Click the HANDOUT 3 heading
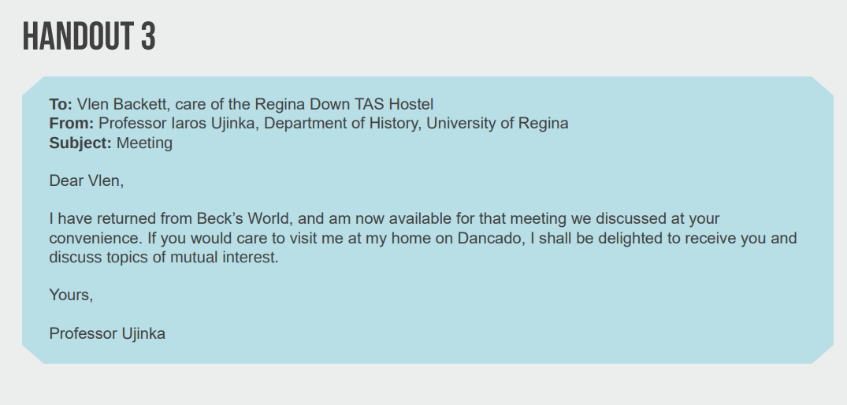 pyautogui.click(x=89, y=36)
